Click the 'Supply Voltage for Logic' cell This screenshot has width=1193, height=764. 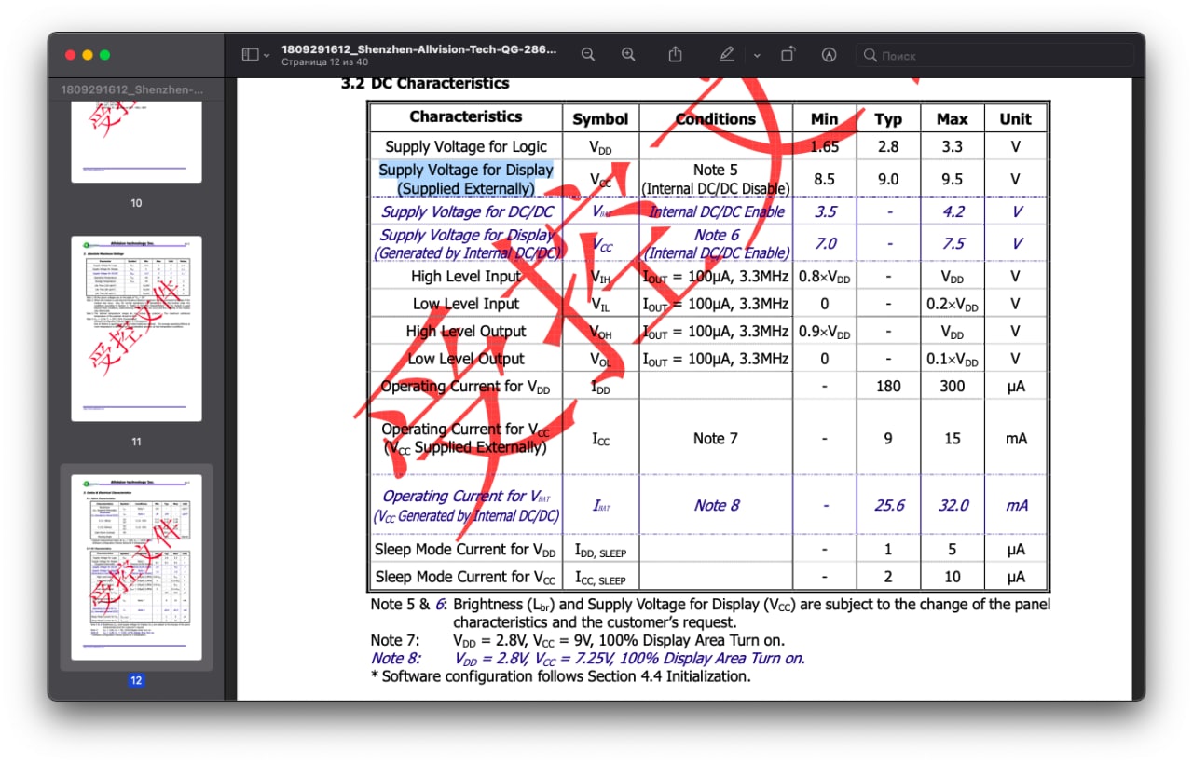click(x=466, y=146)
